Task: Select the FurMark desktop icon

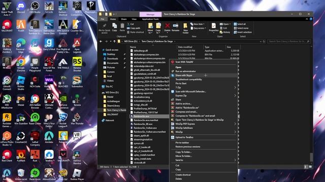Action: tap(21, 156)
